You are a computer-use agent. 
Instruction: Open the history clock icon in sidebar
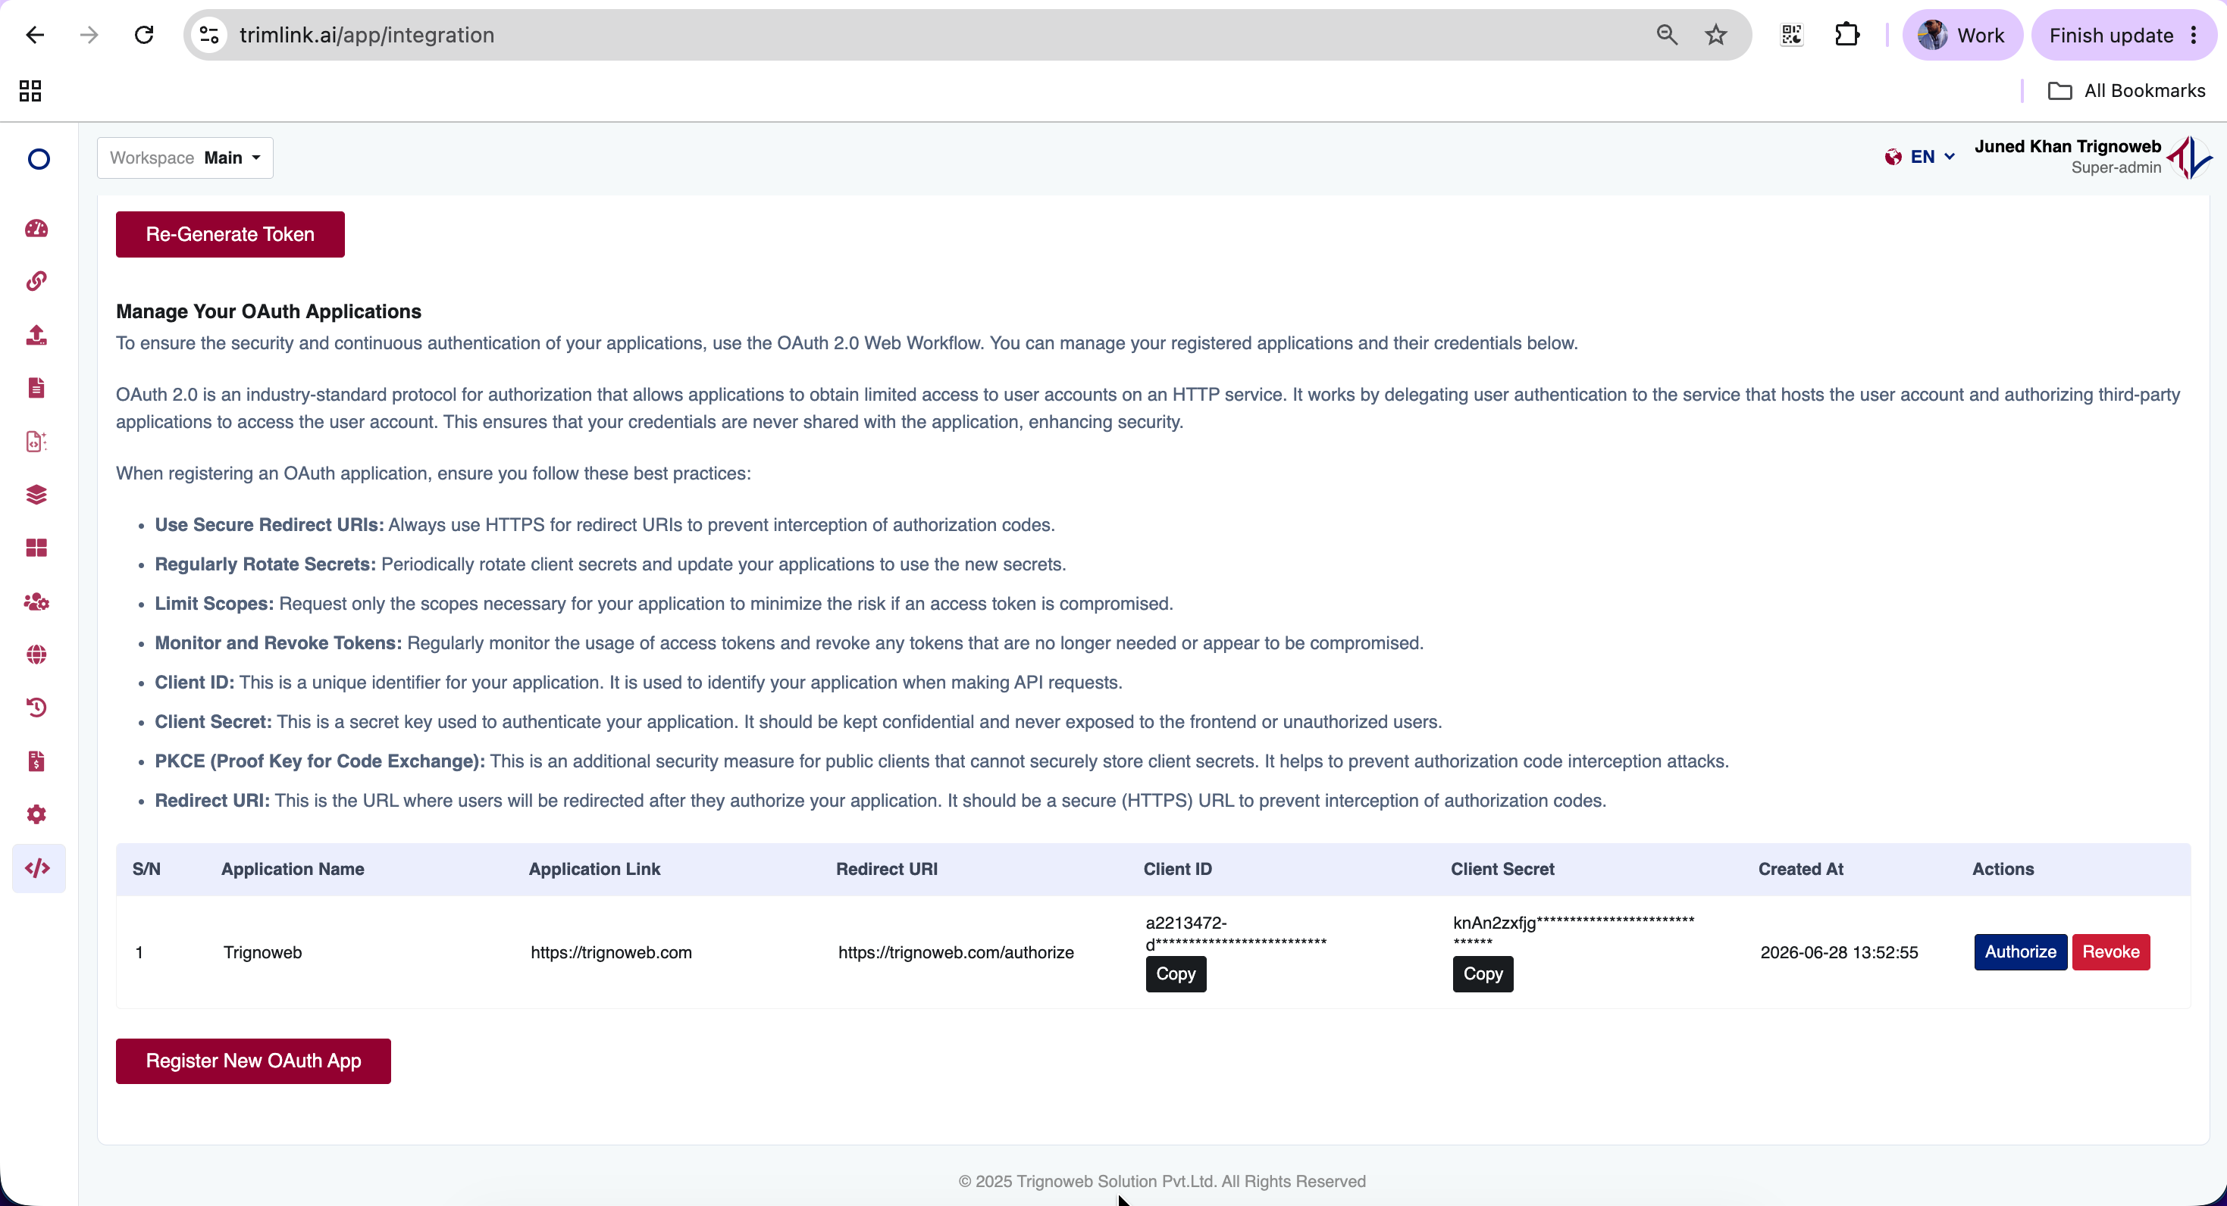click(36, 708)
